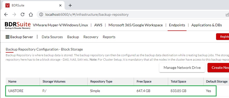Select the UASTORE repository name
The height and width of the screenshot is (98, 229).
pos(16,91)
